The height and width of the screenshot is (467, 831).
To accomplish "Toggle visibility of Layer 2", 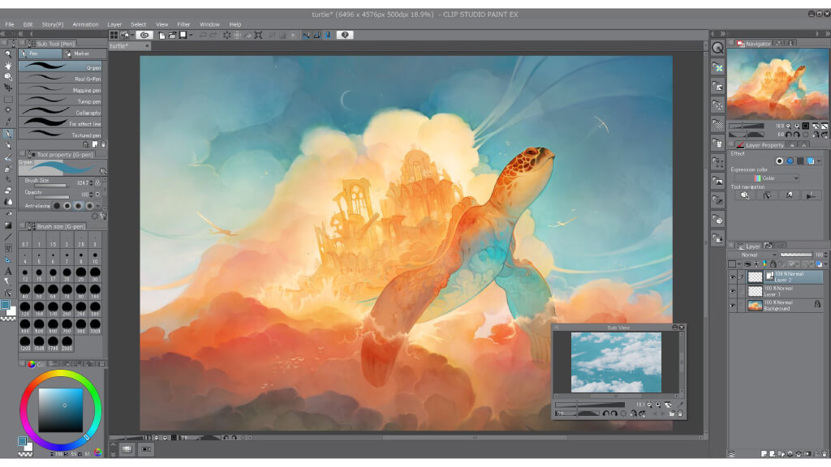I will [x=732, y=276].
